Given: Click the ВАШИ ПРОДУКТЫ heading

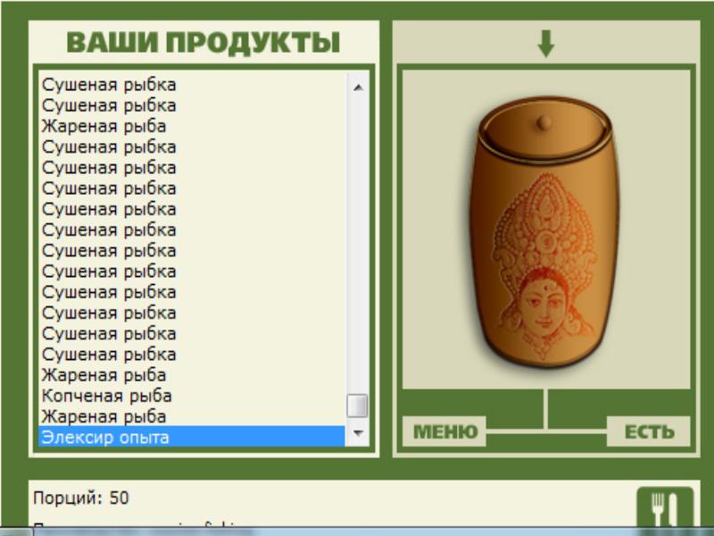Looking at the screenshot, I should (x=203, y=43).
